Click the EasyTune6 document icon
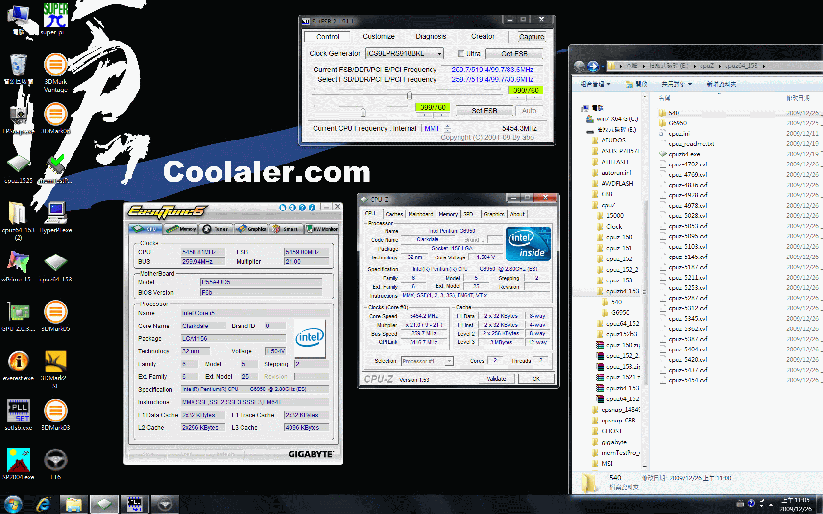Image resolution: width=823 pixels, height=514 pixels. coord(283,208)
